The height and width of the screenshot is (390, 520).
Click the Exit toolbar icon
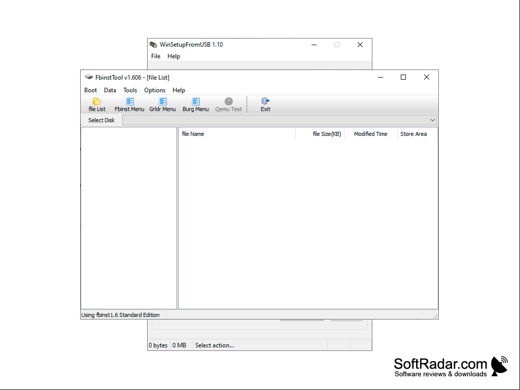(x=265, y=101)
